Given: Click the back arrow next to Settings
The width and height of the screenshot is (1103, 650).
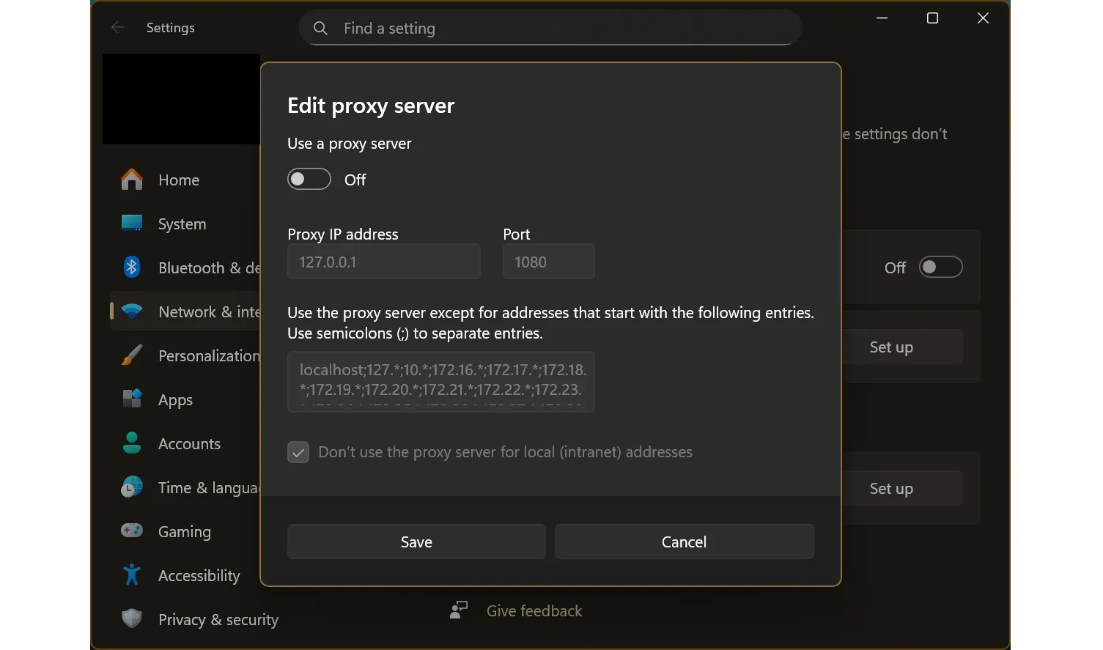Looking at the screenshot, I should (x=117, y=27).
